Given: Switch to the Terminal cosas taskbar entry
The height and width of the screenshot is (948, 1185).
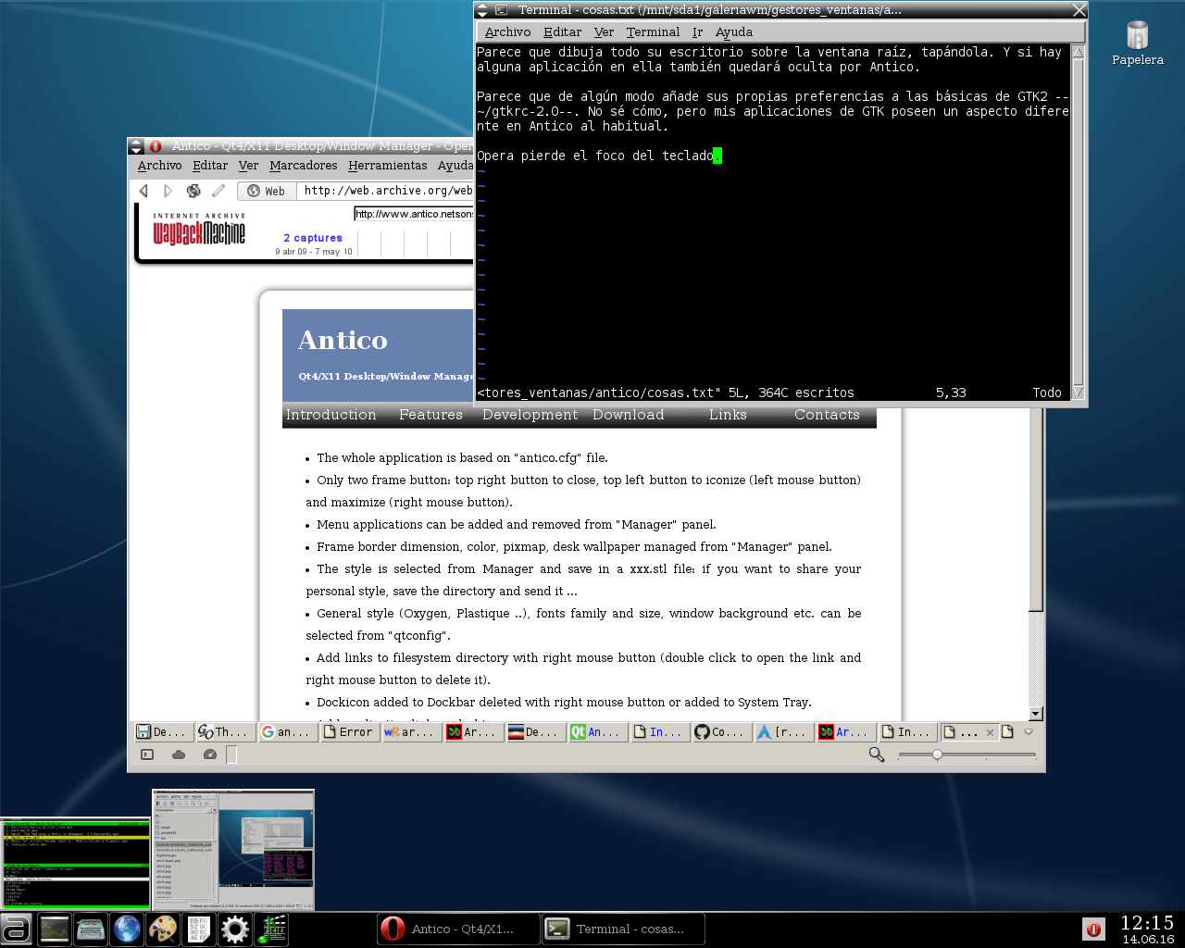Looking at the screenshot, I should click(623, 929).
